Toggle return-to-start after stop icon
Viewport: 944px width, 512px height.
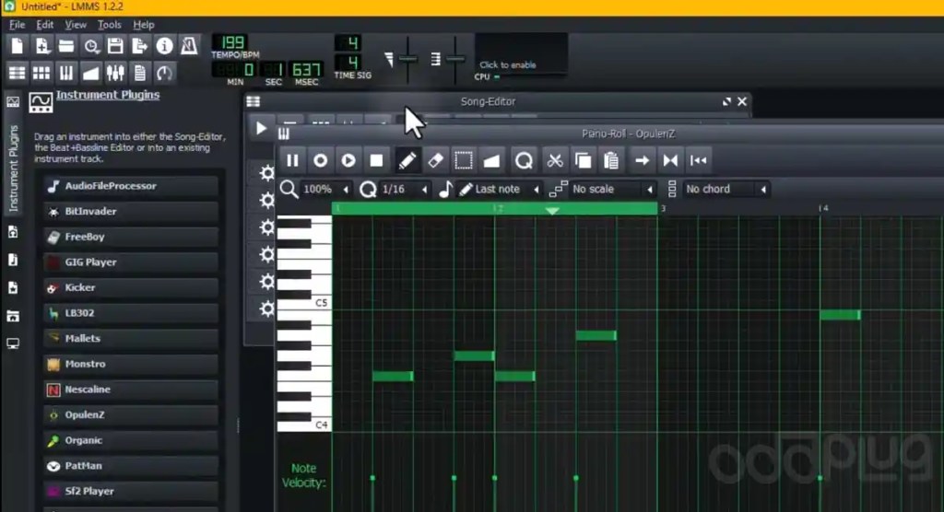[699, 160]
